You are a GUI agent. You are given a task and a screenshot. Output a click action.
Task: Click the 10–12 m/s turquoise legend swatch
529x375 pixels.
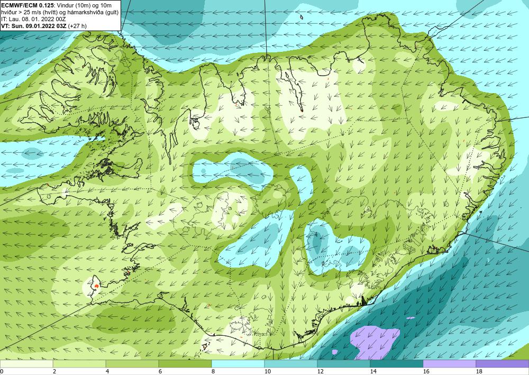[x=291, y=363]
